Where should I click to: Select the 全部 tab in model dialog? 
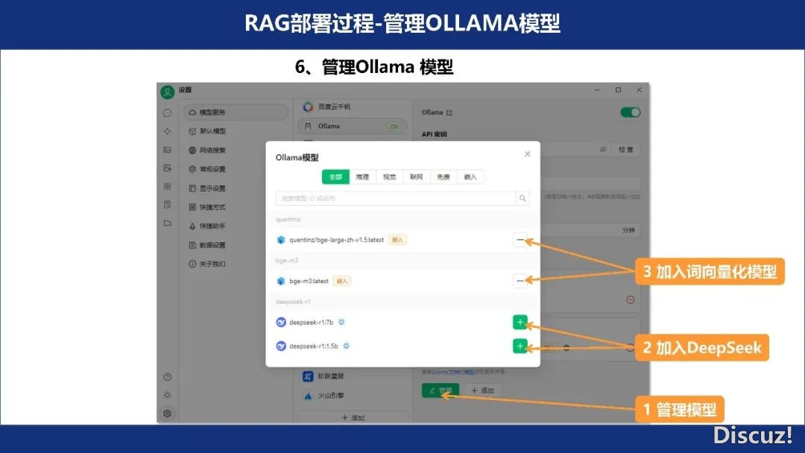335,177
